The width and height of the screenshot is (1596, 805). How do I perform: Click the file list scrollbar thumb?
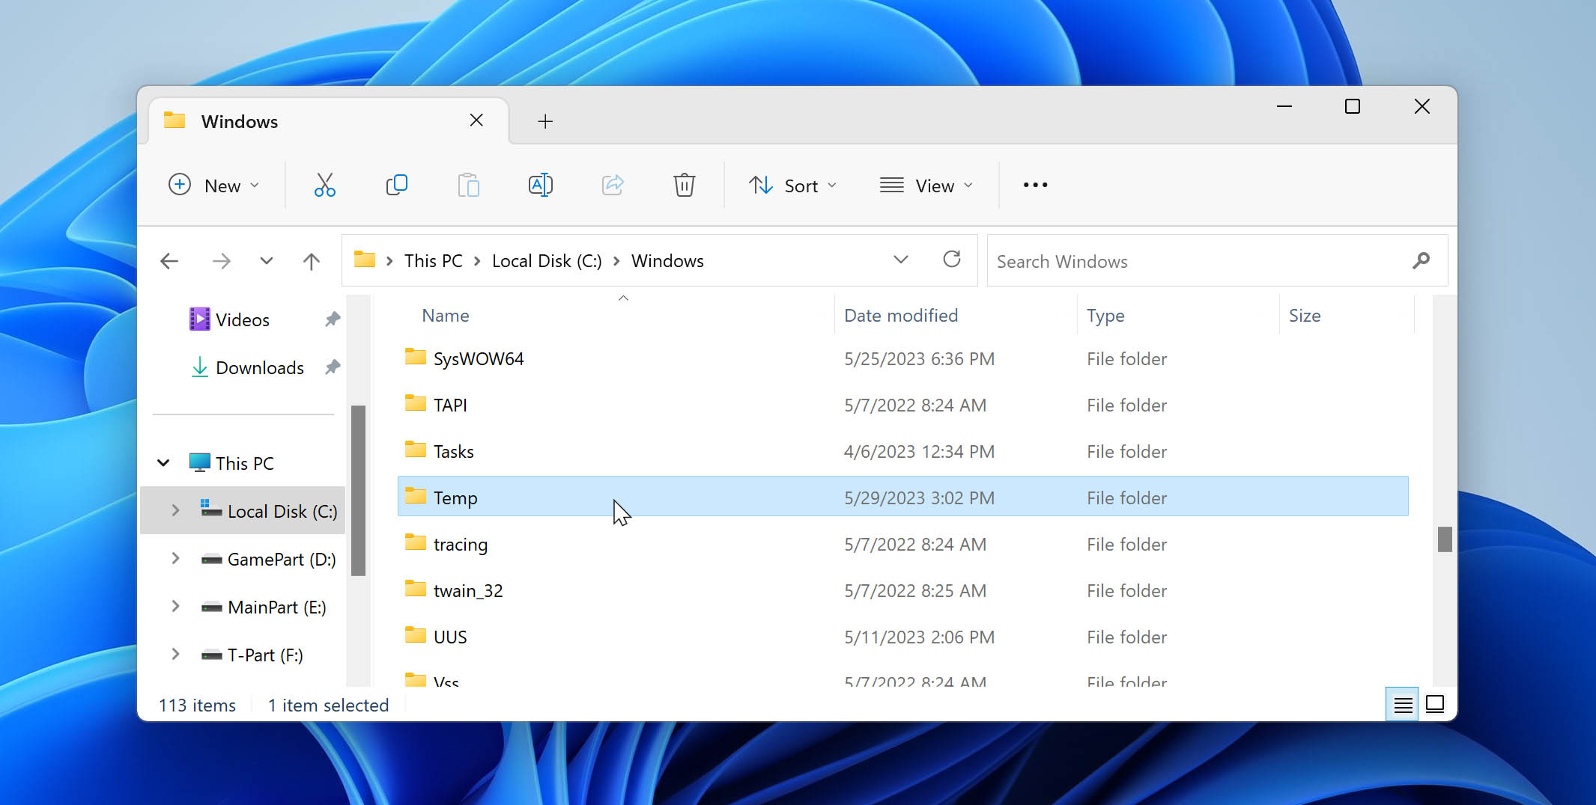[x=1445, y=539]
